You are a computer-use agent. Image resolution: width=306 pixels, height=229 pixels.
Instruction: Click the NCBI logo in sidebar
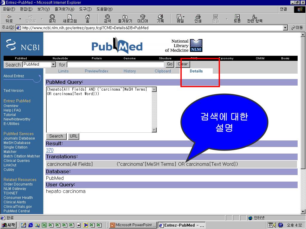click(x=23, y=45)
